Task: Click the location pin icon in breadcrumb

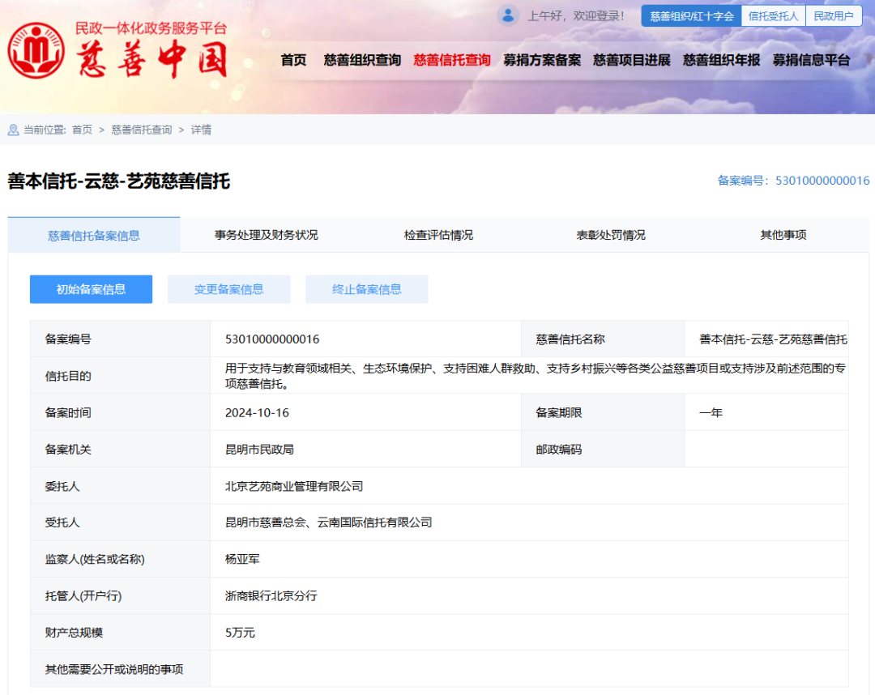Action: click(14, 130)
